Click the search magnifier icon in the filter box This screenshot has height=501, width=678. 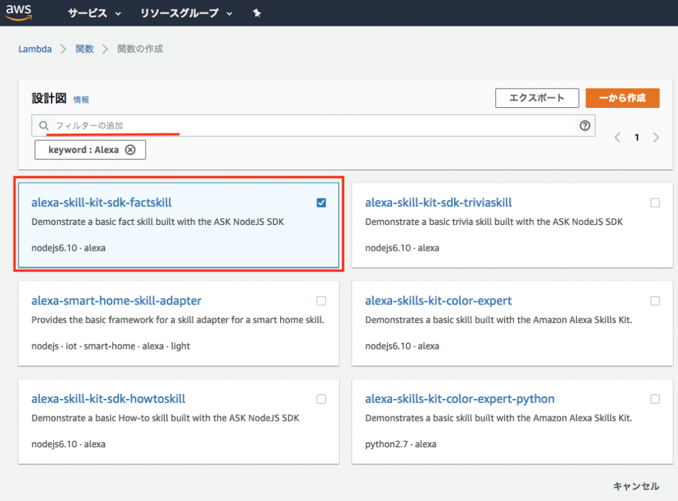coord(44,126)
